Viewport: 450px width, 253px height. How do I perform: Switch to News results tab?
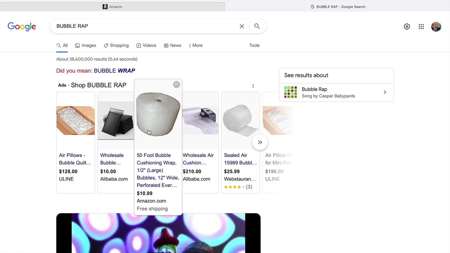click(173, 45)
